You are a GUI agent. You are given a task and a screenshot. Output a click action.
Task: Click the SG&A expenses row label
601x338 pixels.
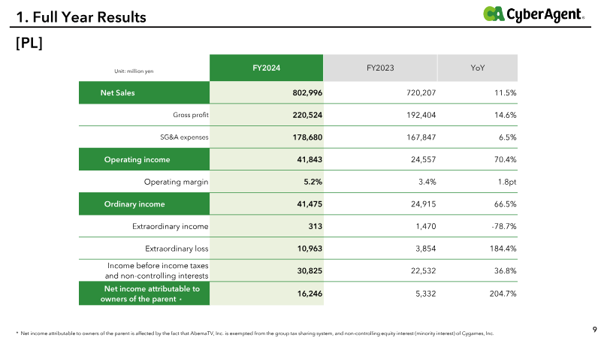[x=184, y=137]
